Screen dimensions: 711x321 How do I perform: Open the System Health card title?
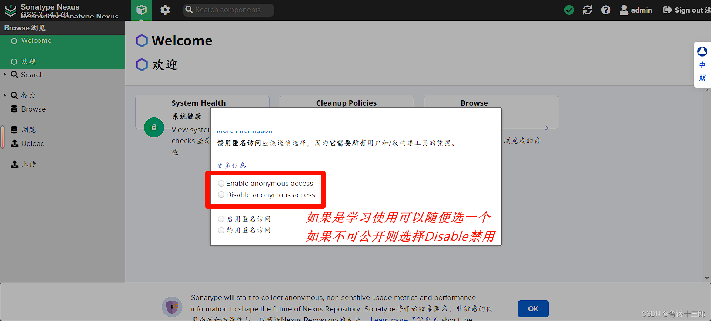click(x=198, y=103)
